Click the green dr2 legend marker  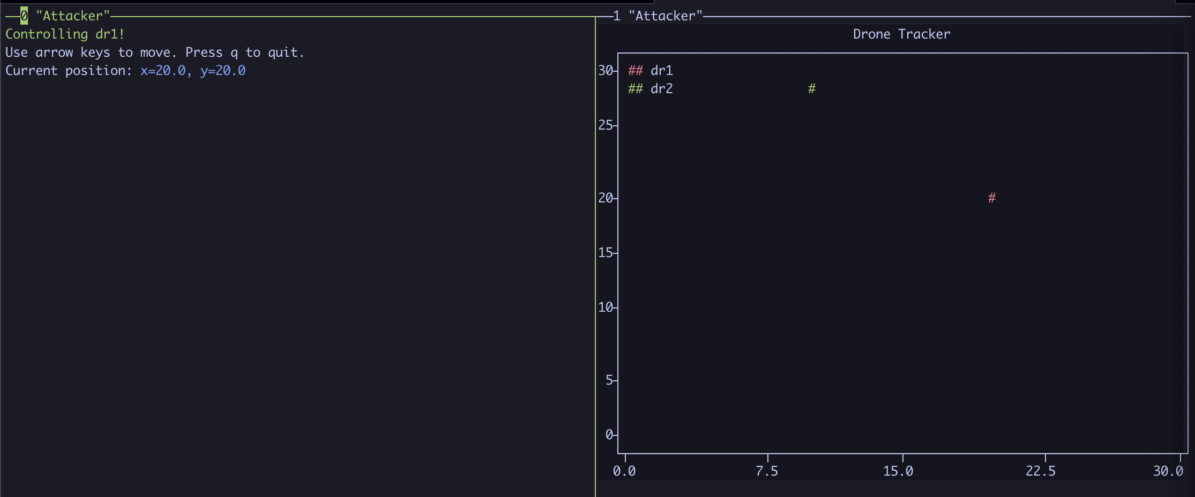click(636, 89)
